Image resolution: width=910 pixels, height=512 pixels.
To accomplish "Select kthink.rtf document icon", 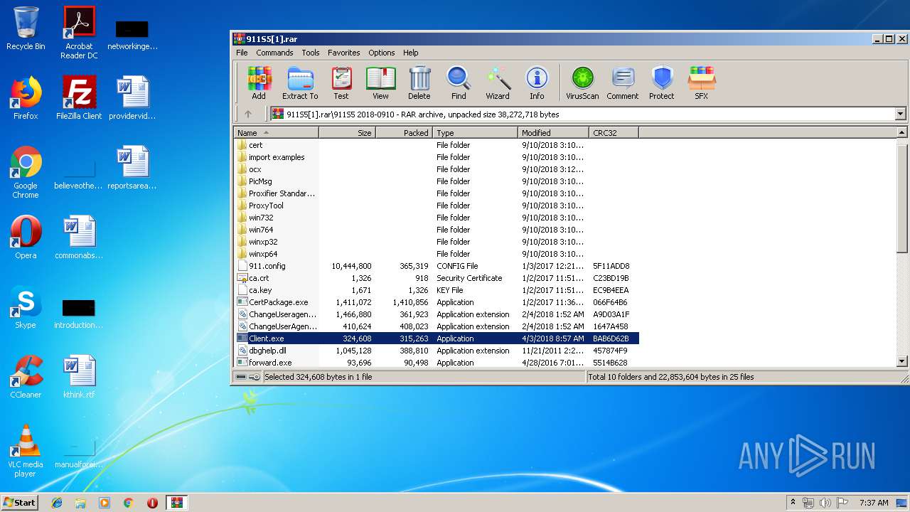I will pos(79,377).
